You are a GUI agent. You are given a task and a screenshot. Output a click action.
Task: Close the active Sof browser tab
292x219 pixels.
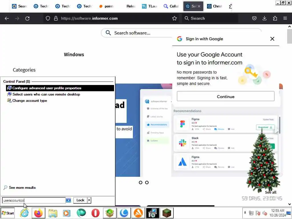click(199, 6)
